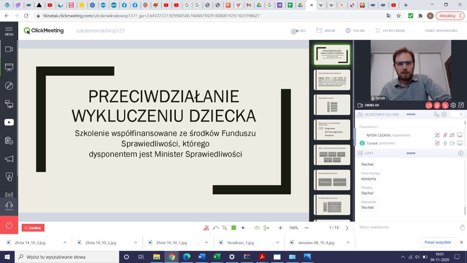Undo last drawing action on presentation toolbar
This screenshot has width=467, height=263.
(216, 228)
